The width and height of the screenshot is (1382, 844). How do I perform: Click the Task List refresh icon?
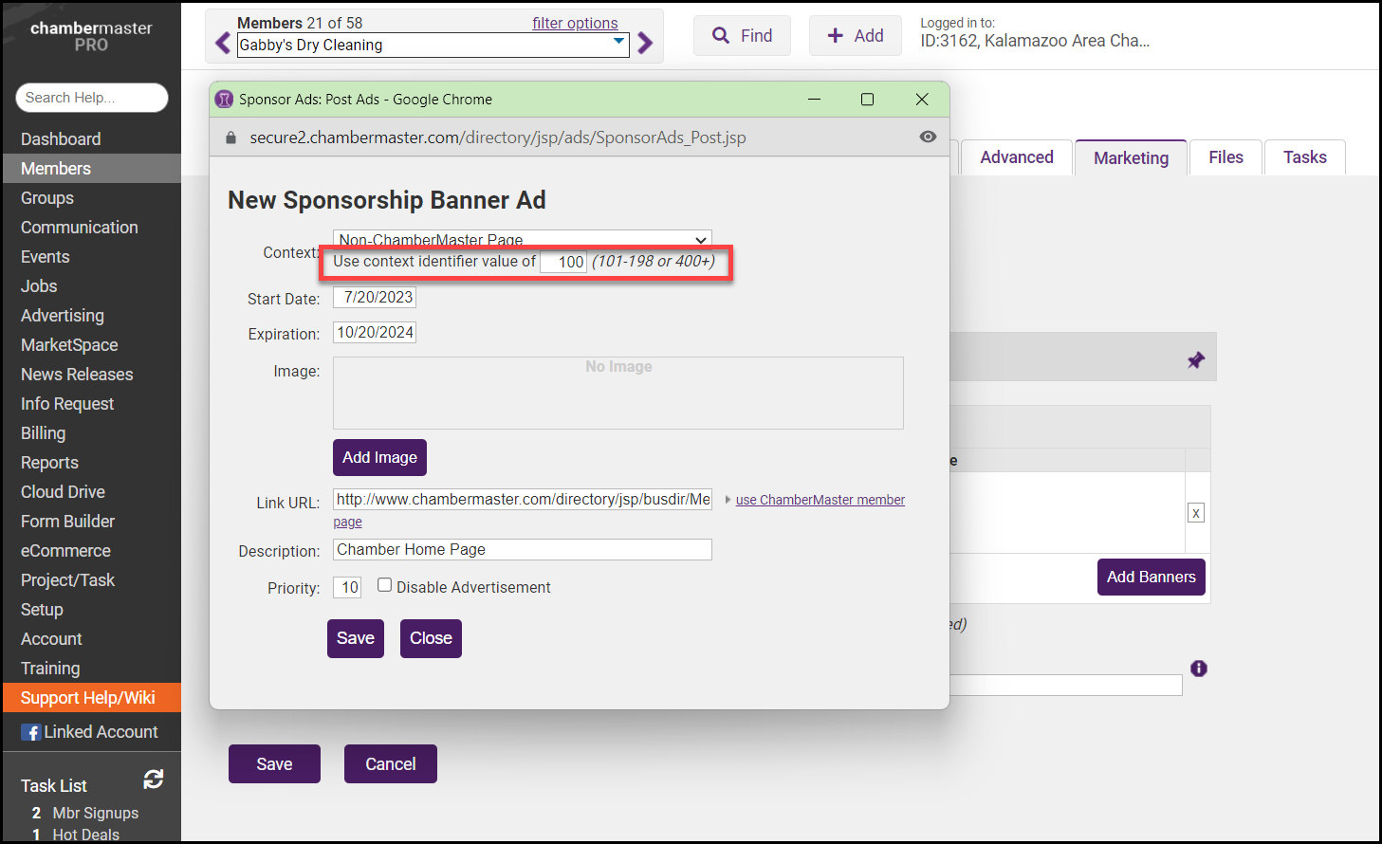154,780
